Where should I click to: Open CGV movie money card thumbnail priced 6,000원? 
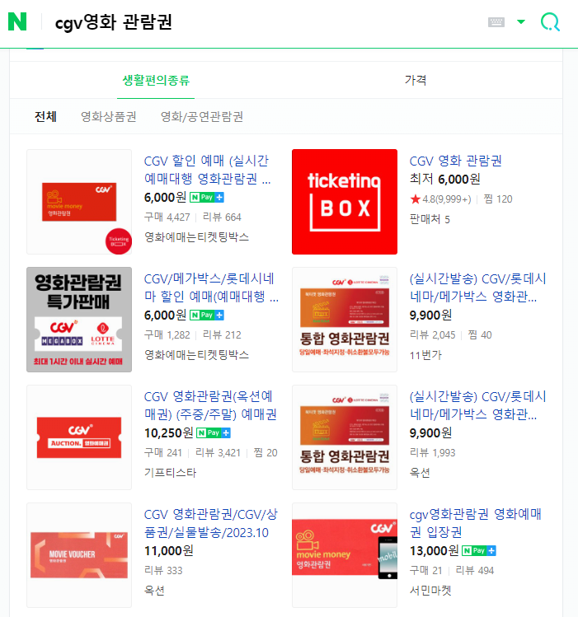pyautogui.click(x=79, y=202)
